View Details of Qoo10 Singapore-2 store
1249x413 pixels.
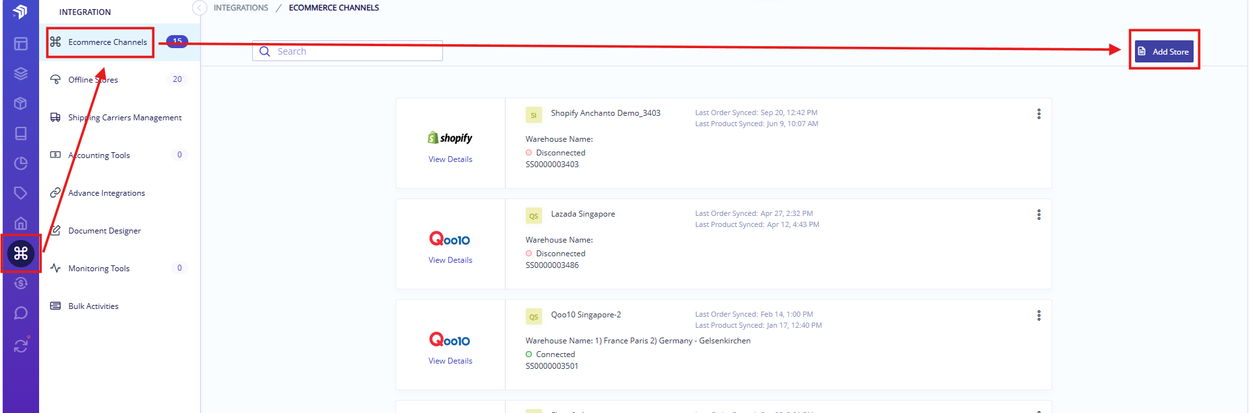450,361
